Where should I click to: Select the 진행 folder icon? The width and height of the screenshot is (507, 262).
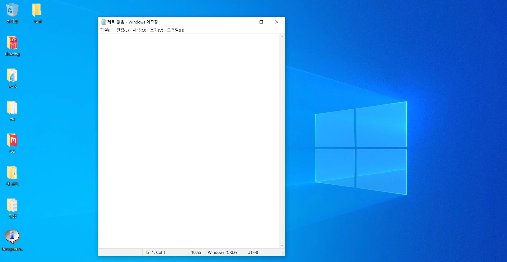pos(12,208)
